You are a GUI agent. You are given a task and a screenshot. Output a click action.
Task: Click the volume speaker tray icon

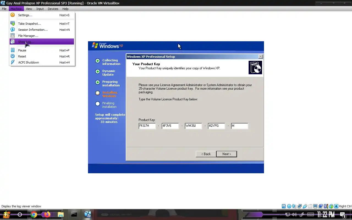pos(294,215)
